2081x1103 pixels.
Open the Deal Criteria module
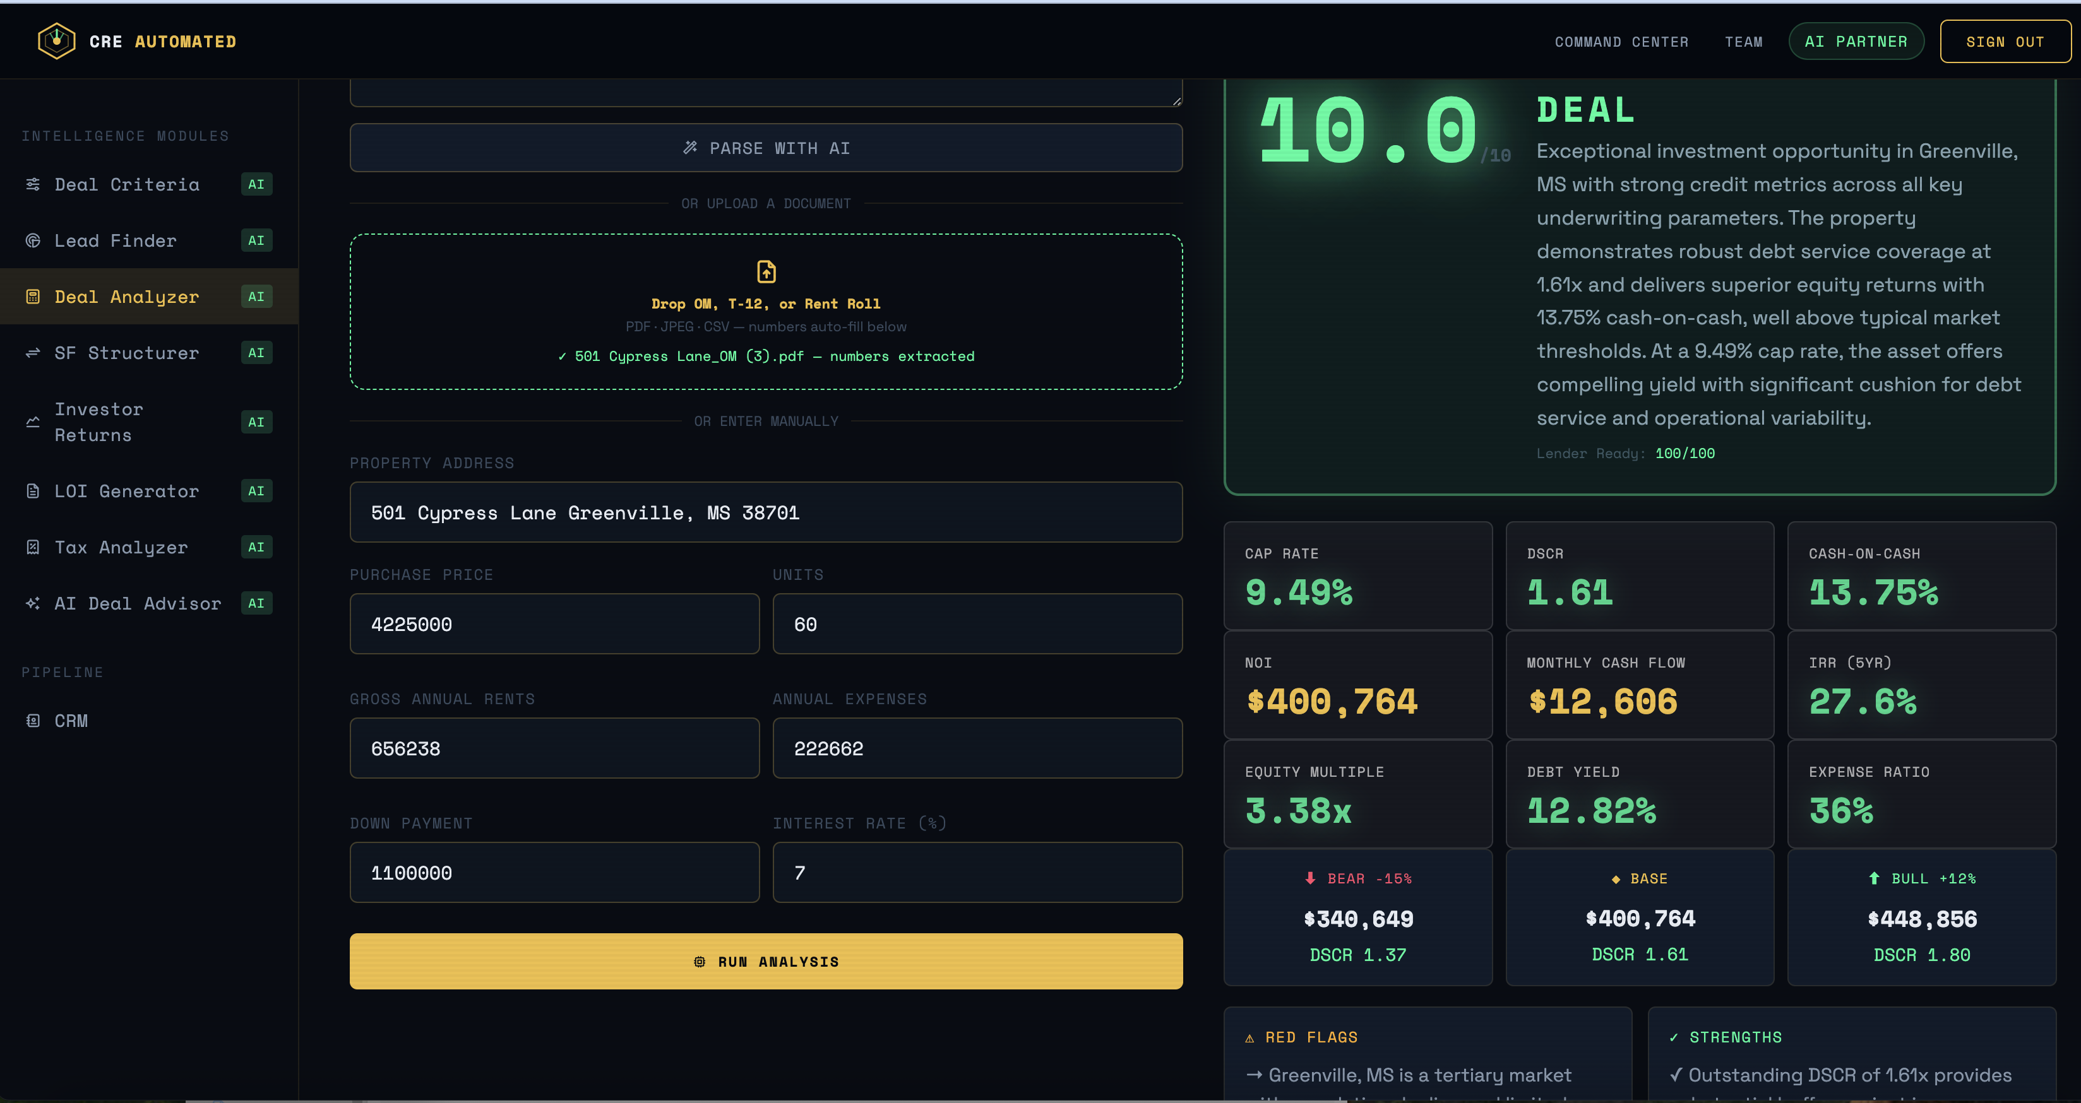point(148,184)
